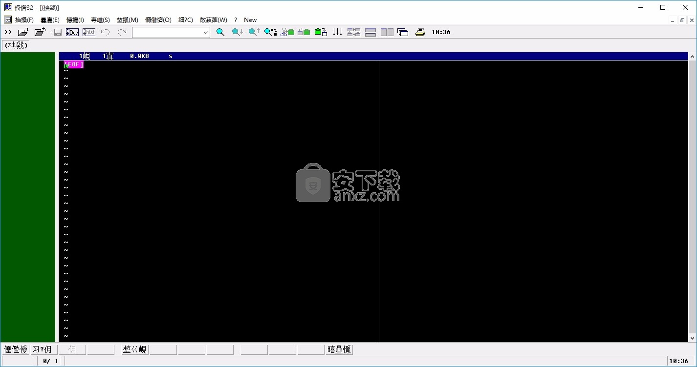Click the green paste clipboard icon
Viewport: 697px width, 367px height.
[x=321, y=32]
